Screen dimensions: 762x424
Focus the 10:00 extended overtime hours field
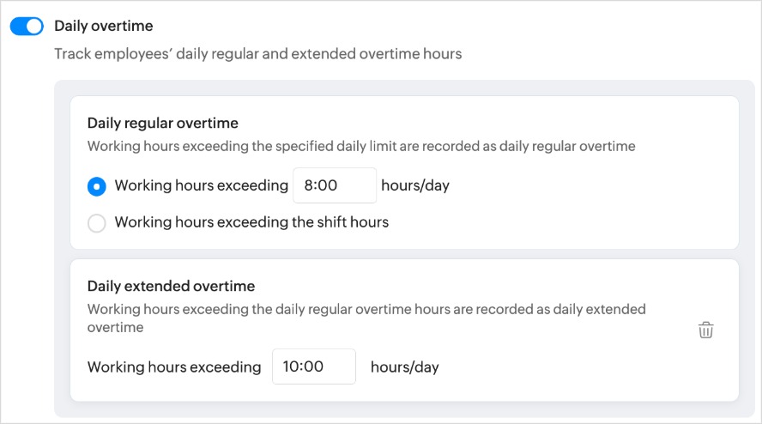click(x=314, y=366)
